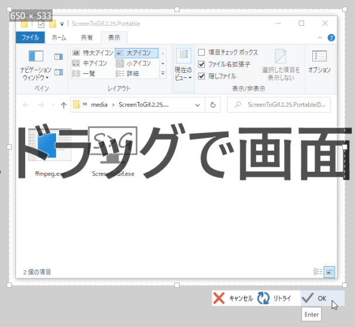355x327 pixels.
Task: Open the ファイル tab in Explorer
Action: coord(30,38)
